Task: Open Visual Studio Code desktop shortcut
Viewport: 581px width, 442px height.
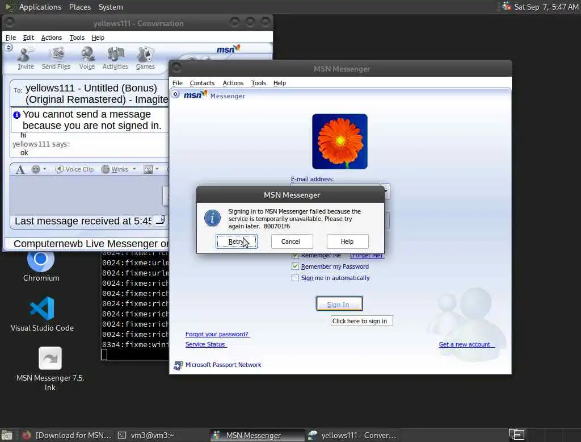Action: pos(42,314)
